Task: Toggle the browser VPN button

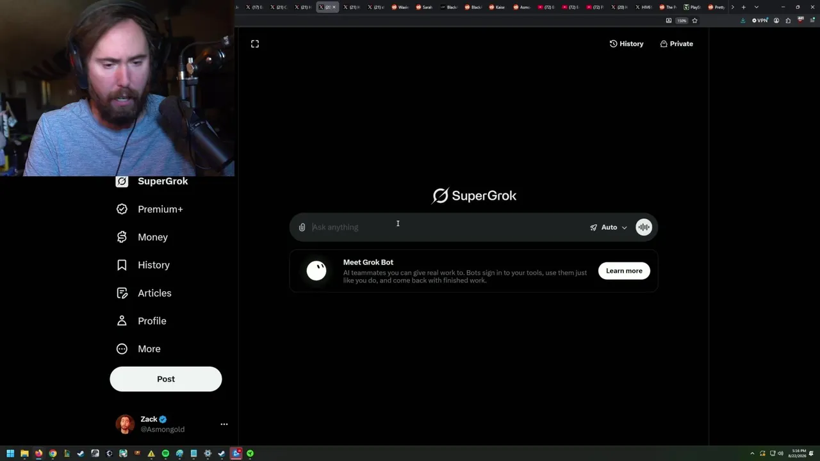Action: [x=760, y=20]
